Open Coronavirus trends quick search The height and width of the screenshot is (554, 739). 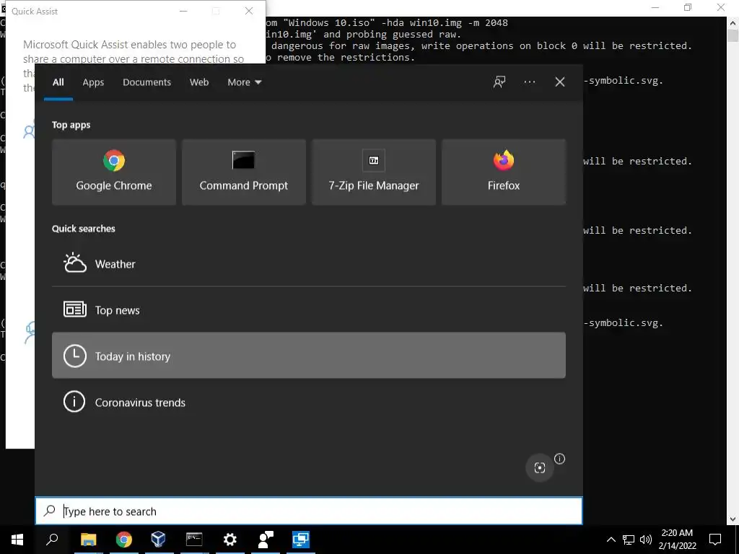tap(309, 402)
